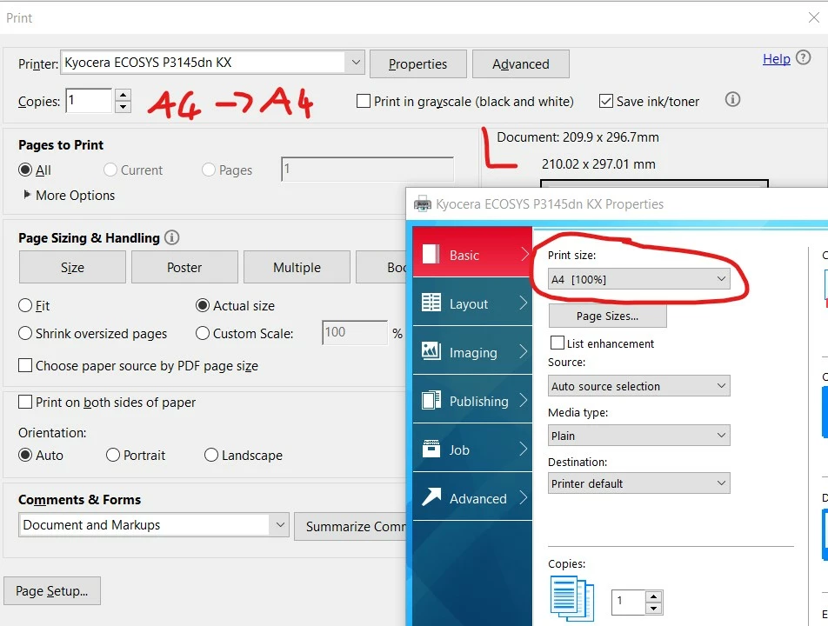
Task: Select the Current page radio button
Action: click(x=110, y=170)
